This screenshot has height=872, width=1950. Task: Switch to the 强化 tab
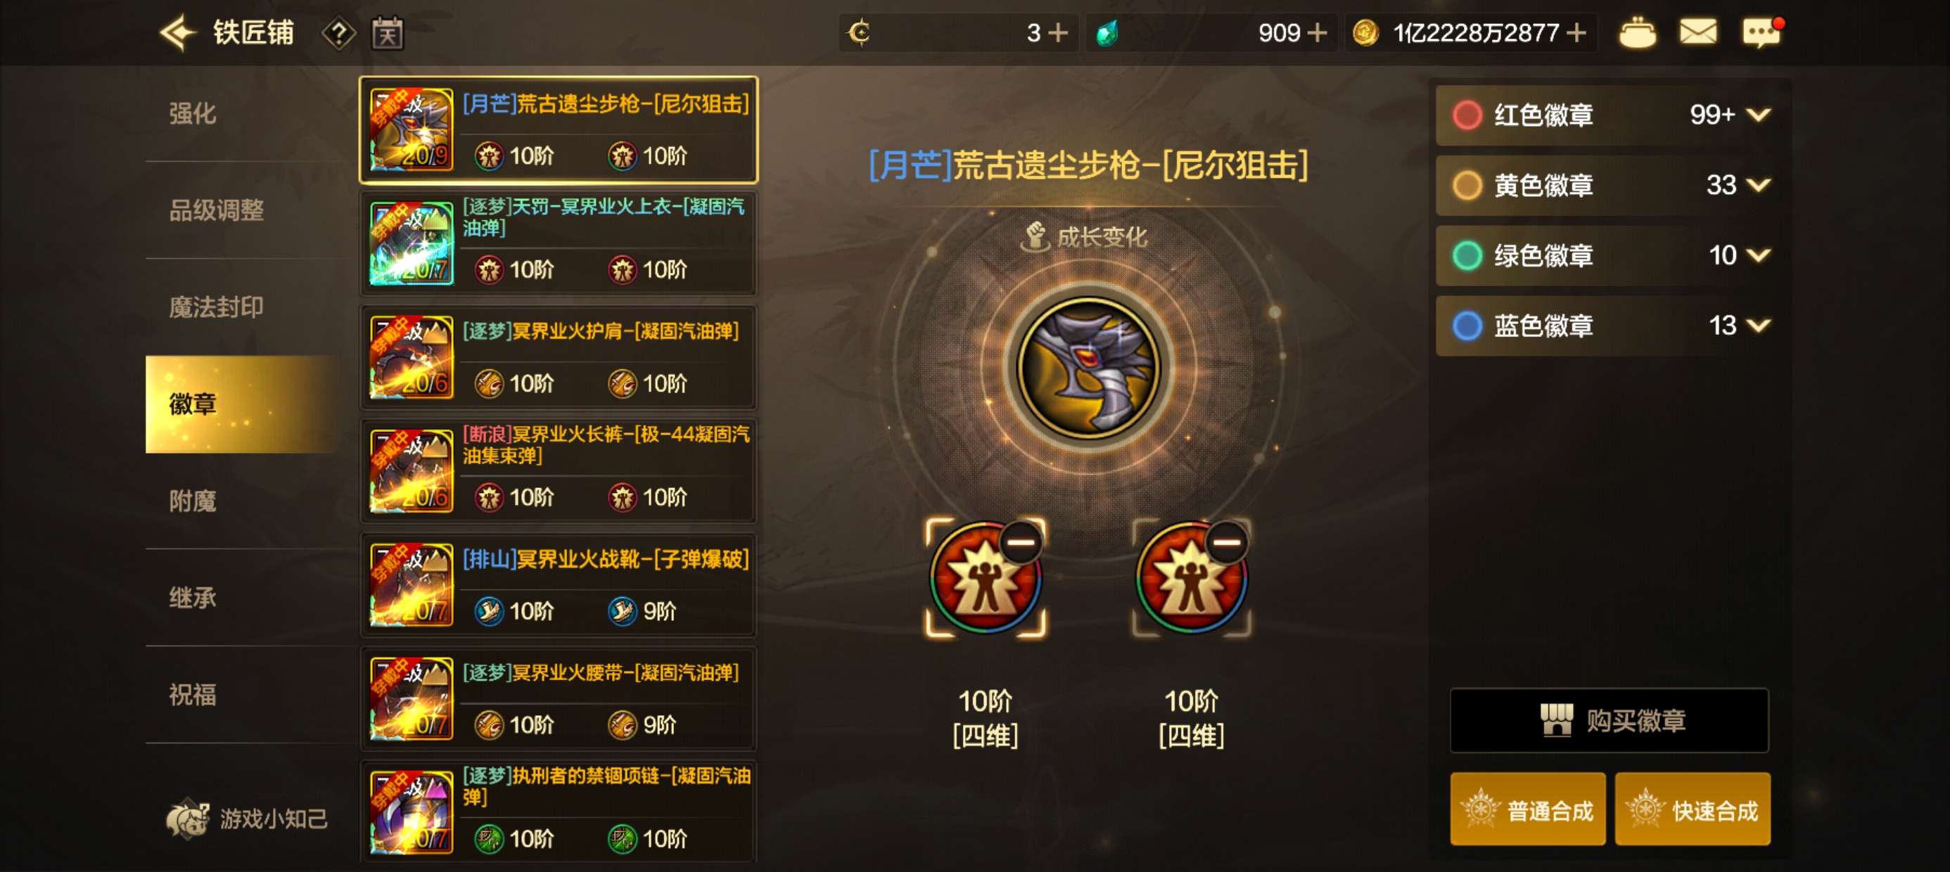coord(192,113)
